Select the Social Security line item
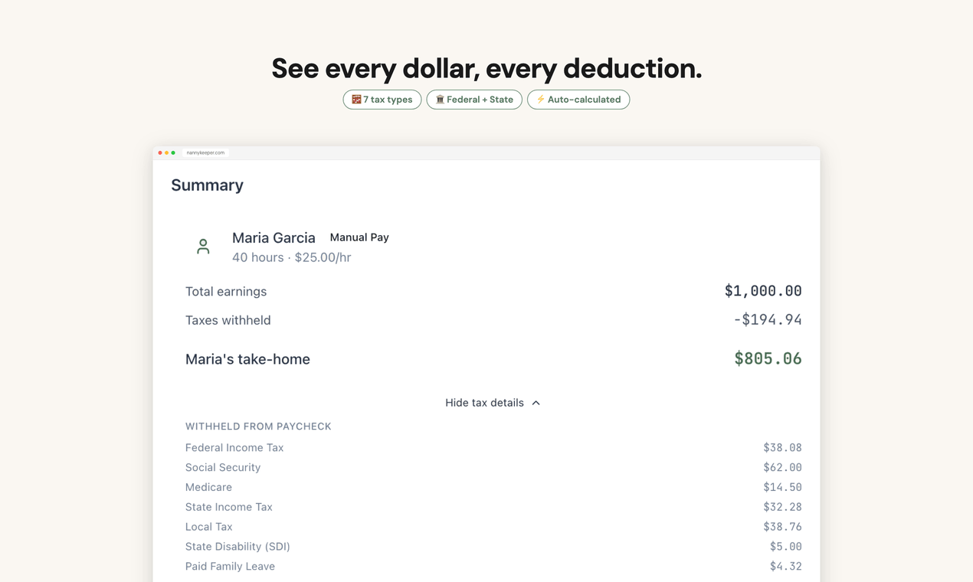The height and width of the screenshot is (582, 973). coord(493,468)
